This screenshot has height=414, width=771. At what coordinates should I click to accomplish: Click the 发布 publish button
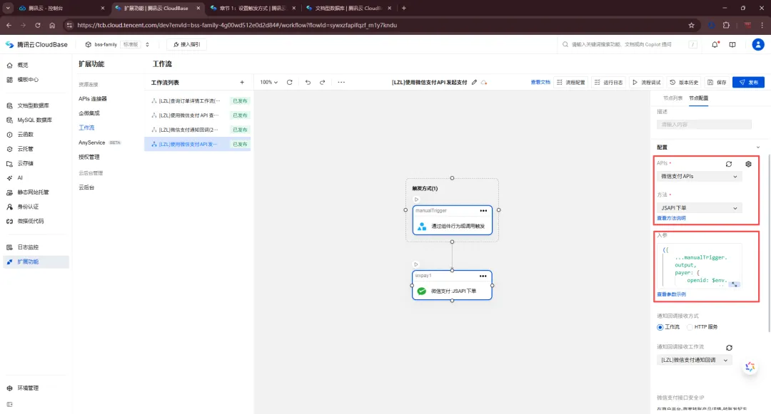pyautogui.click(x=748, y=83)
